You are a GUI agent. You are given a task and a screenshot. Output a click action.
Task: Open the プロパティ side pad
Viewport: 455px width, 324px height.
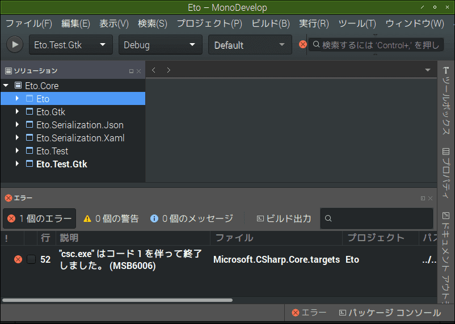pos(446,173)
